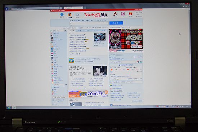Switch to the 経済 topics tab

pos(80,31)
